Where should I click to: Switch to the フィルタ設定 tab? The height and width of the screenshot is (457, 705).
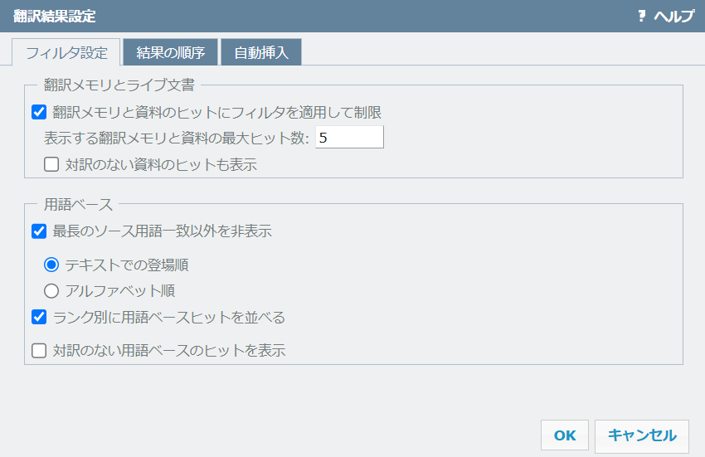tap(66, 53)
